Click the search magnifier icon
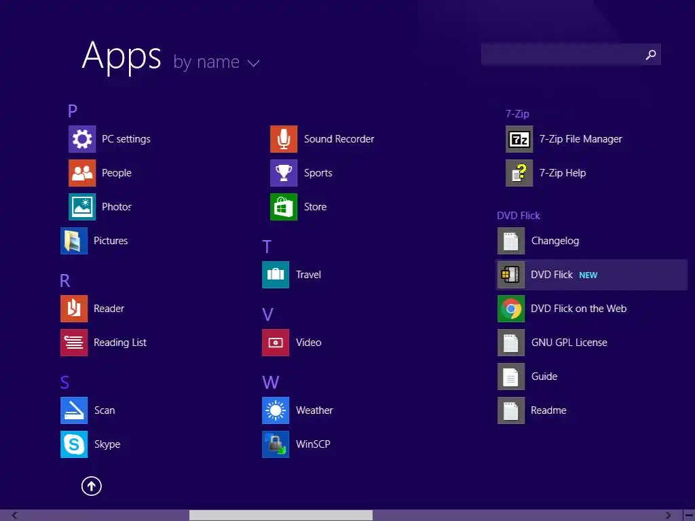This screenshot has height=521, width=695. tap(651, 54)
